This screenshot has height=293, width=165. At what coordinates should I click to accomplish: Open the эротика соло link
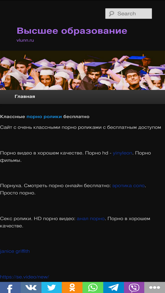click(128, 186)
